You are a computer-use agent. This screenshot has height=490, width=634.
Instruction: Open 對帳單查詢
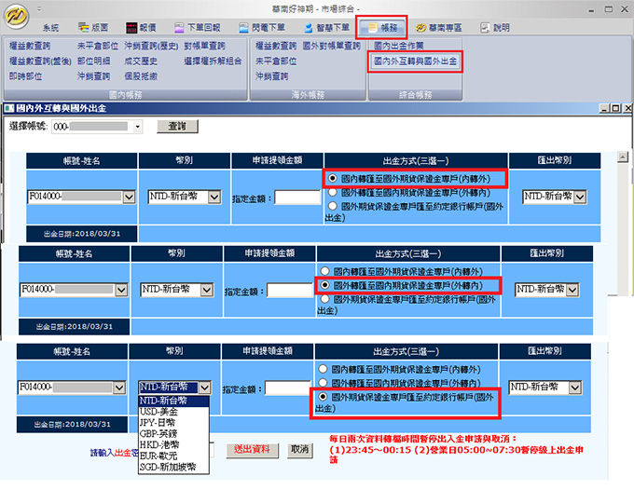click(204, 46)
